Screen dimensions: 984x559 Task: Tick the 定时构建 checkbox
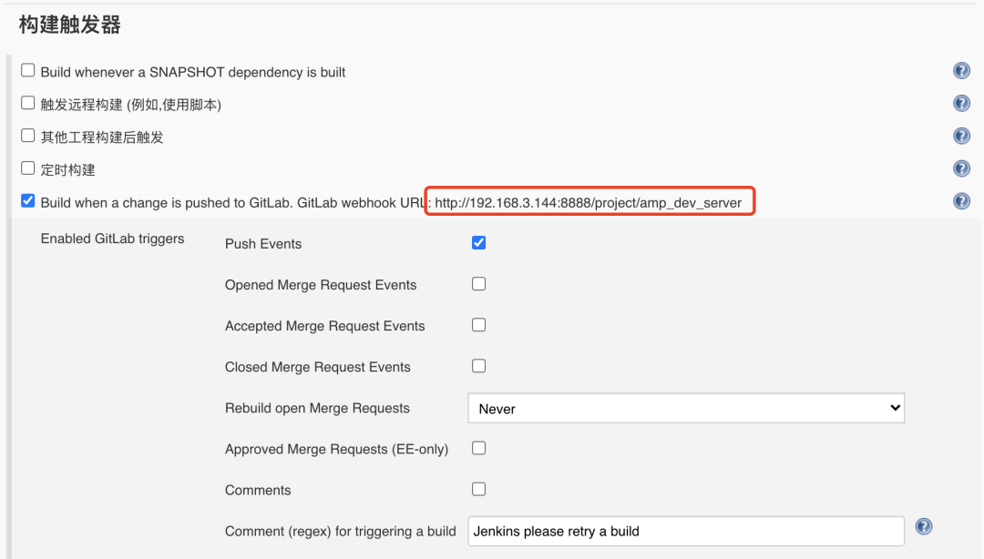pos(28,168)
